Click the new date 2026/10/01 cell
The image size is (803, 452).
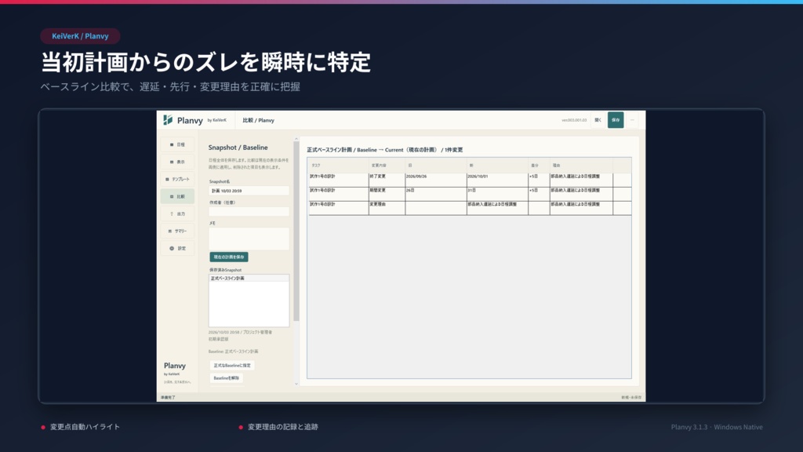point(497,180)
